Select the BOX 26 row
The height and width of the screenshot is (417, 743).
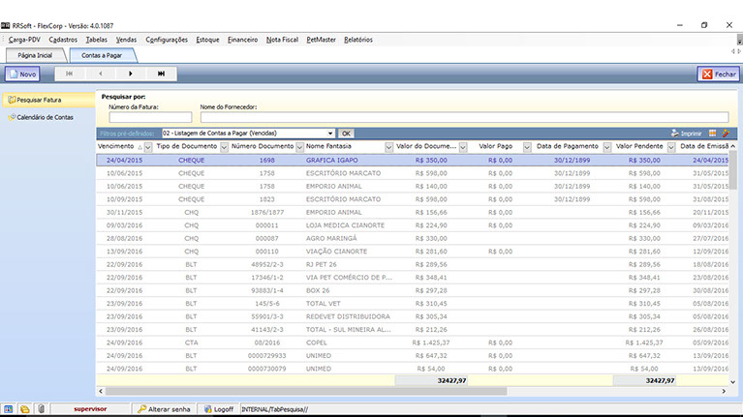tap(414, 290)
